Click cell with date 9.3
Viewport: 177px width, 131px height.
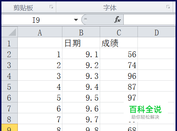pyautogui.click(x=81, y=75)
